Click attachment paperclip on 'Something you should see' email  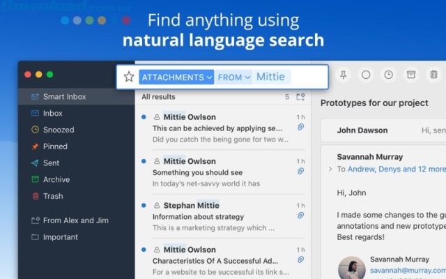tap(300, 171)
